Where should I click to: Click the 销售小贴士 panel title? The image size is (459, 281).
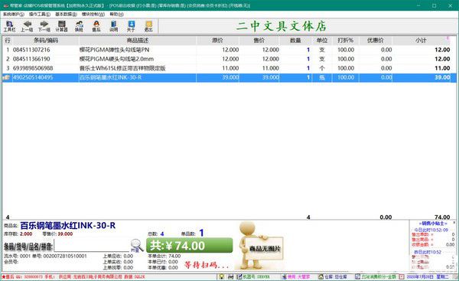[433, 224]
